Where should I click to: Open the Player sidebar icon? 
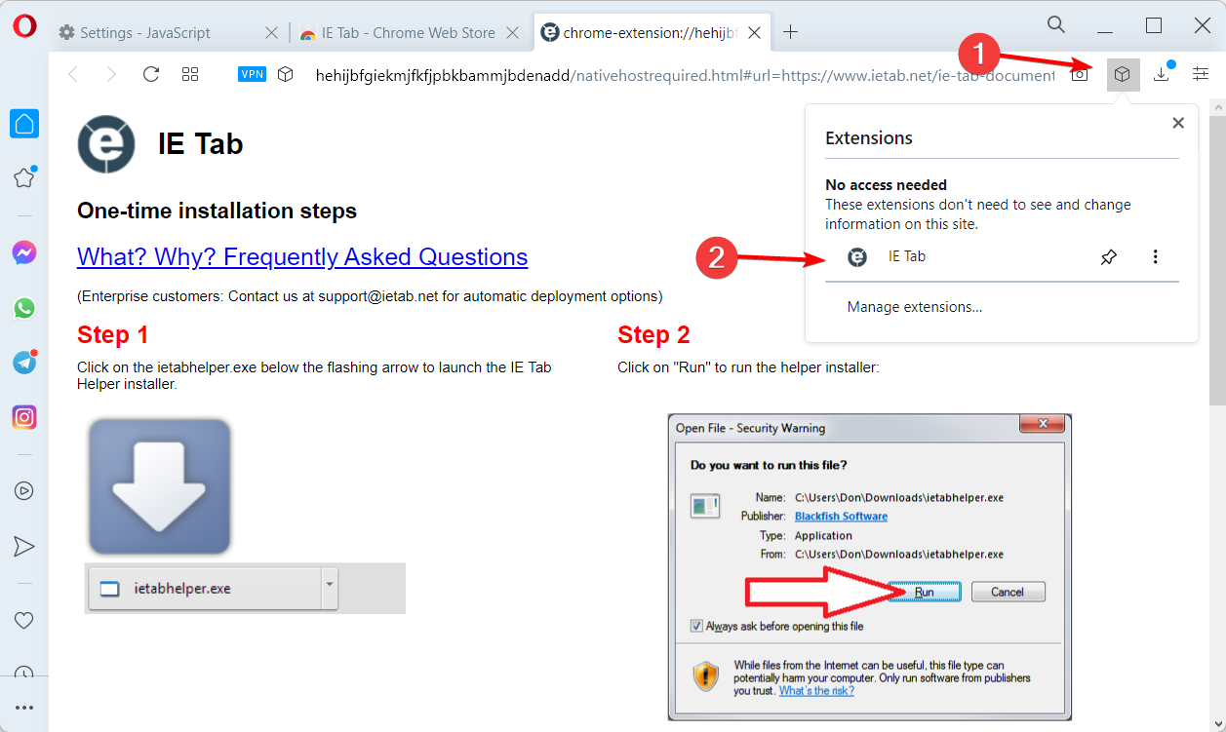[x=24, y=491]
